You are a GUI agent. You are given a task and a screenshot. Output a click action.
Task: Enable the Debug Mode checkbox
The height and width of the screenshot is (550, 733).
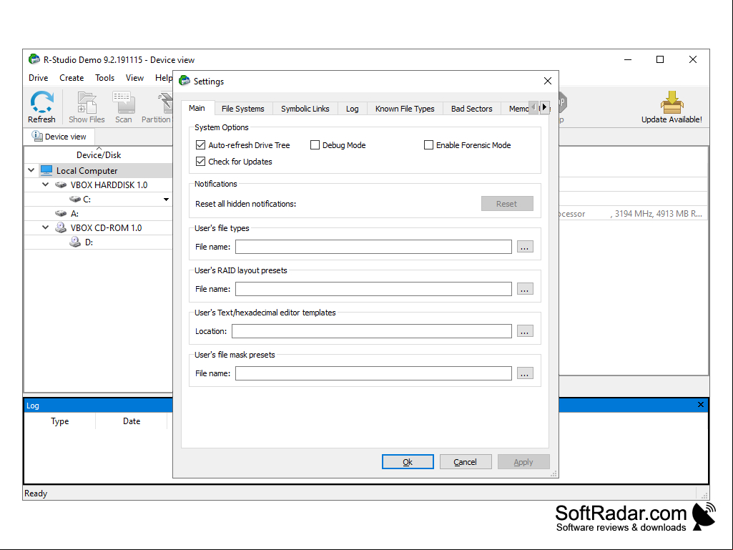pos(315,145)
